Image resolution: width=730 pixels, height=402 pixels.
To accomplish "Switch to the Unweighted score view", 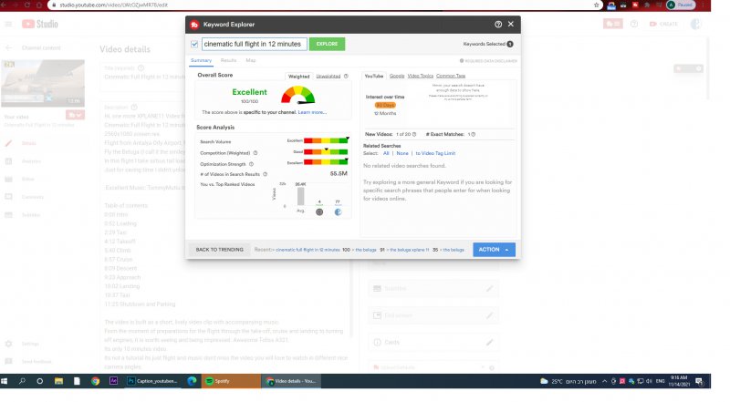I will [328, 77].
